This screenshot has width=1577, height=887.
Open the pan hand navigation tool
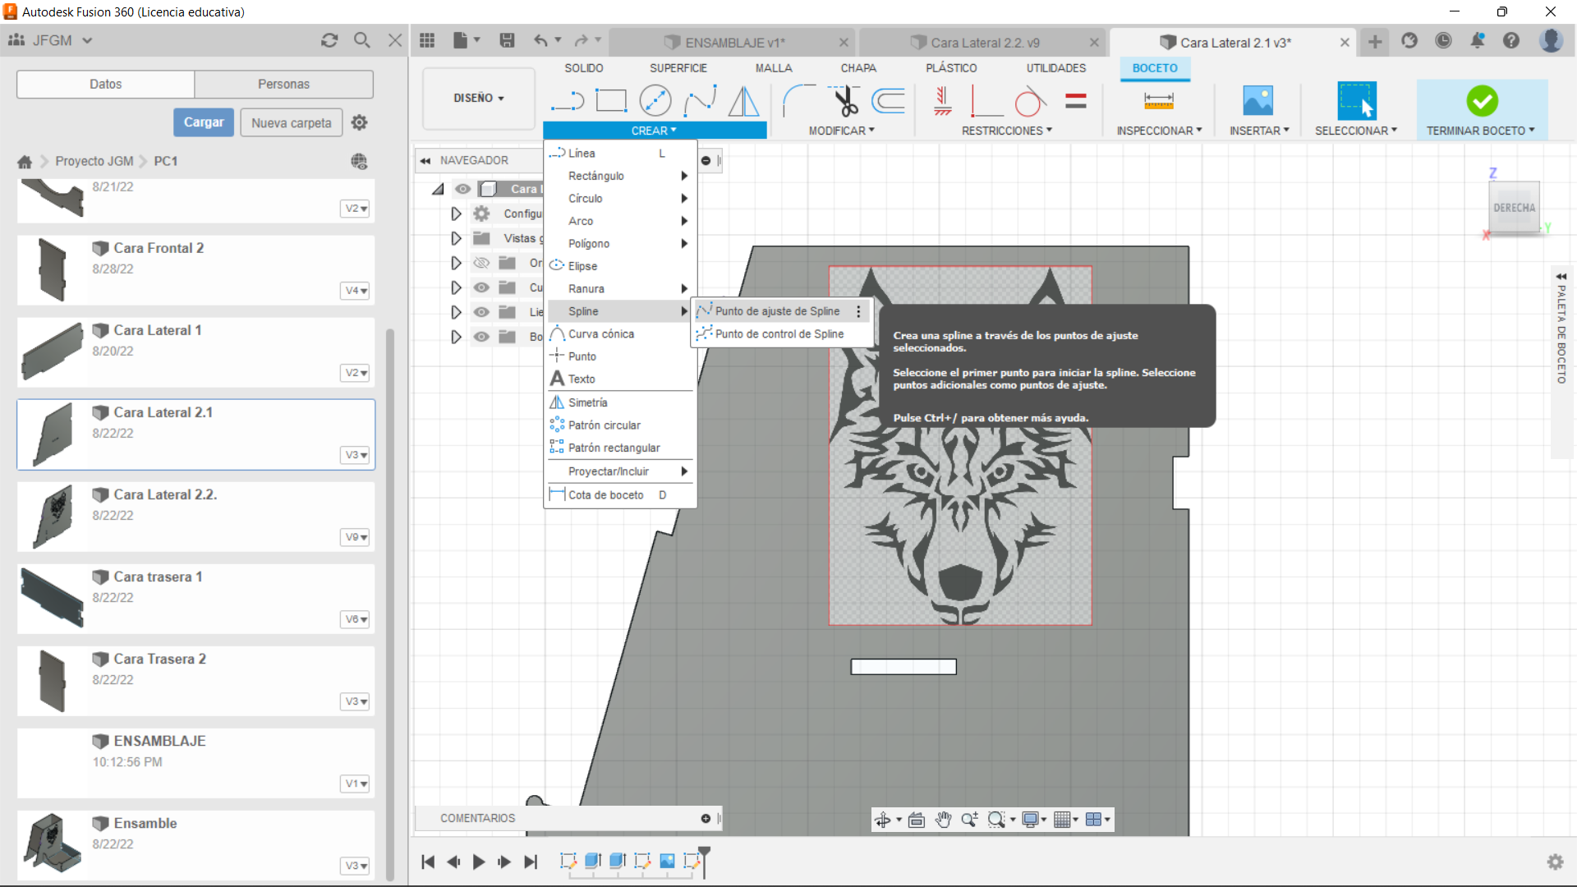coord(943,820)
